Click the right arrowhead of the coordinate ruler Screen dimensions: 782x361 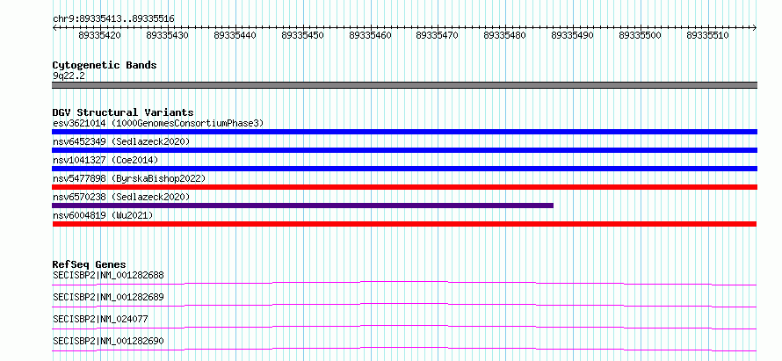[x=755, y=28]
